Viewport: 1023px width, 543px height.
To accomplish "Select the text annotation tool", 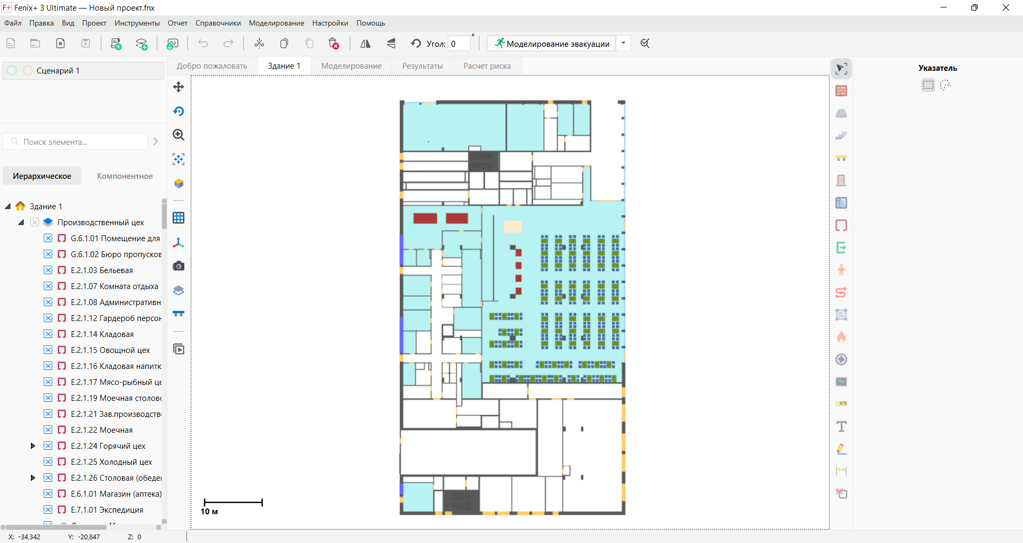I will 841,426.
